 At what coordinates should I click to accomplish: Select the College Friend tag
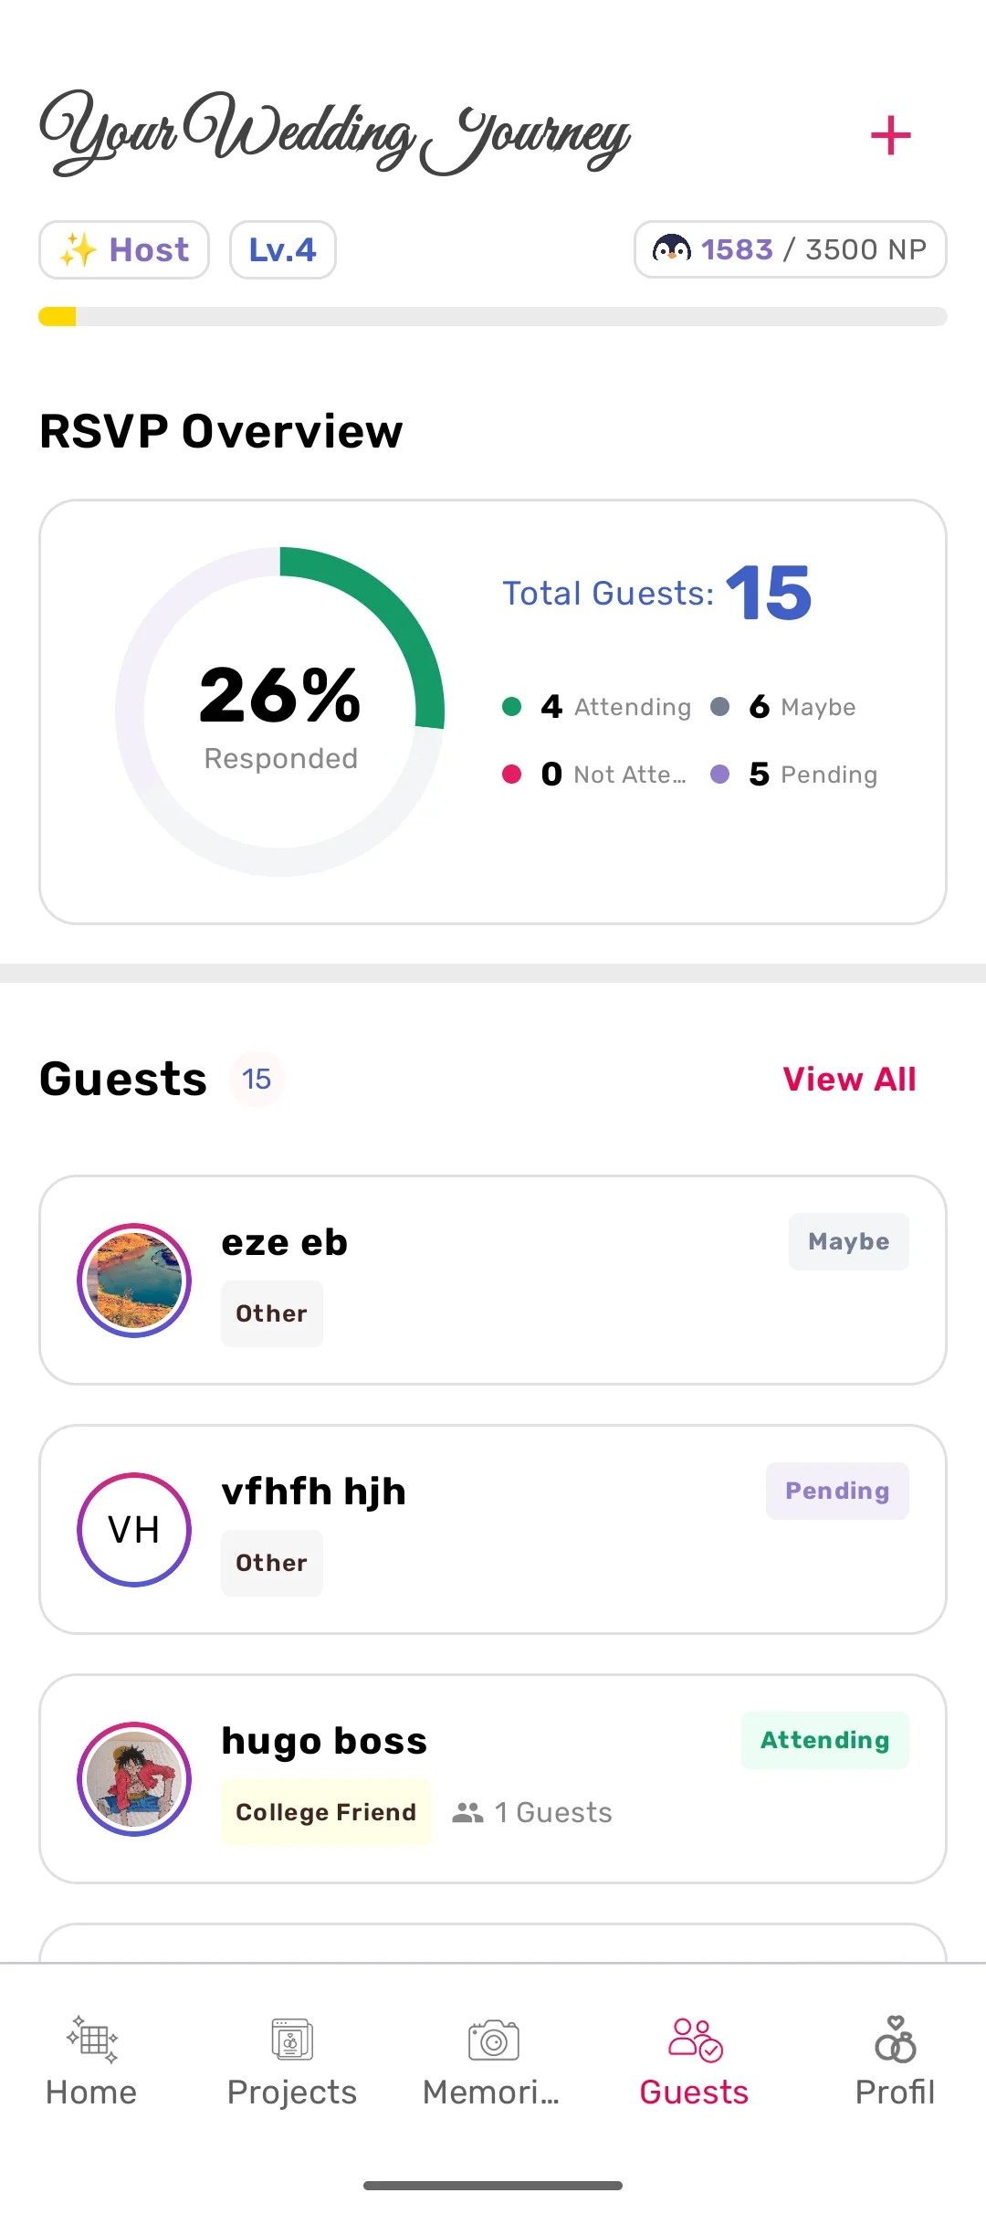click(326, 1812)
